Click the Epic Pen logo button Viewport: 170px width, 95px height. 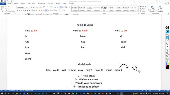[167, 27]
